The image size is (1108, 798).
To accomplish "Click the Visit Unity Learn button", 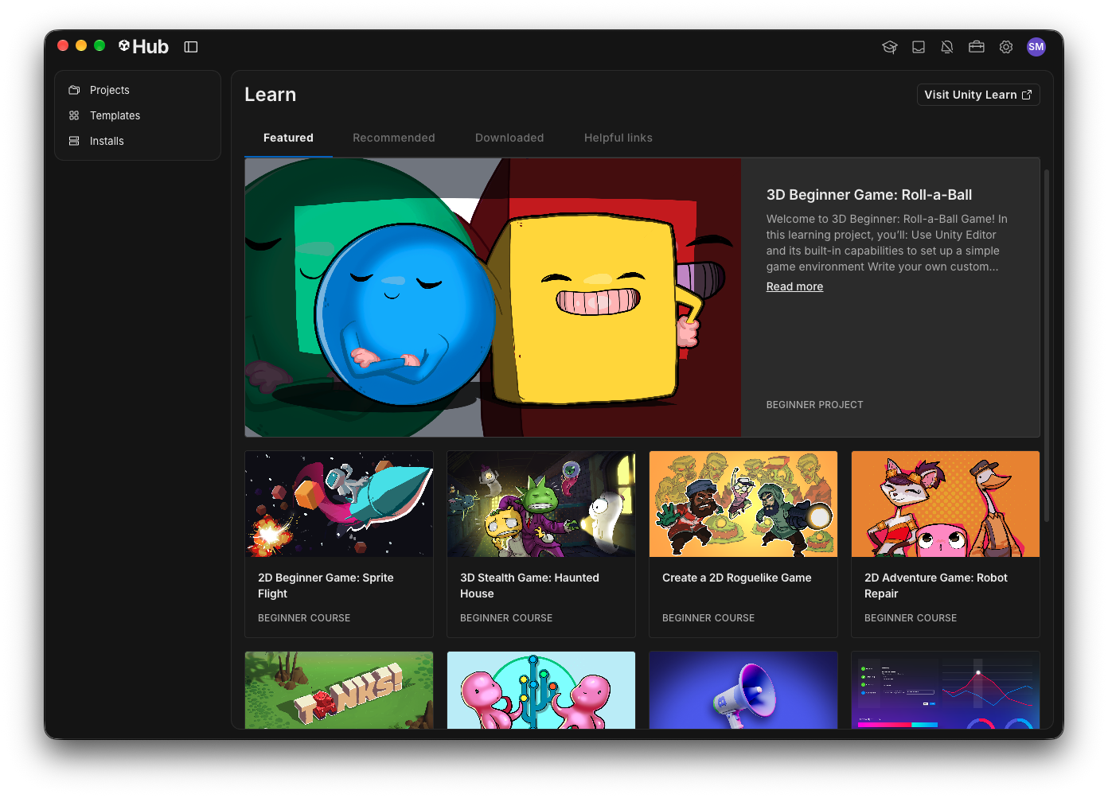I will (x=978, y=95).
